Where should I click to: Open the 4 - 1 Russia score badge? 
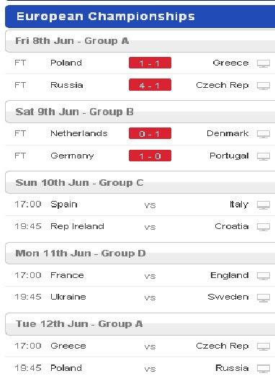[150, 85]
